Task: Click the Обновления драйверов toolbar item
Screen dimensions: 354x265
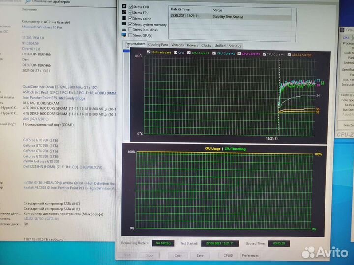Action: [x=48, y=2]
